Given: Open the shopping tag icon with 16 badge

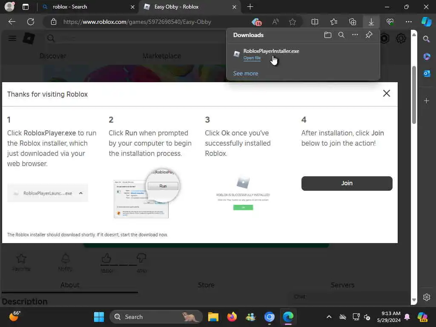Looking at the screenshot, I should pos(256,22).
